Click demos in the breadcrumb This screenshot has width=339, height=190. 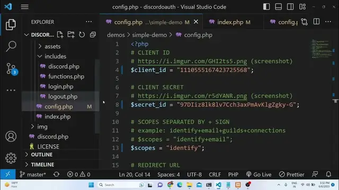tap(116, 35)
